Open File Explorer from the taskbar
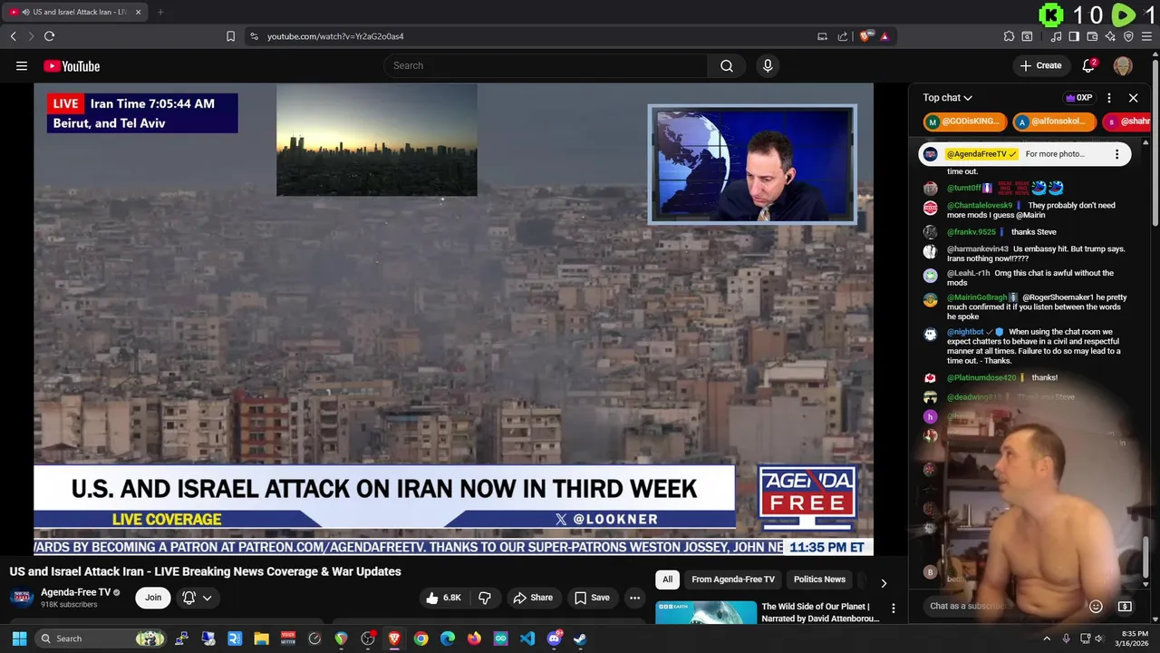1160x653 pixels. 261,638
